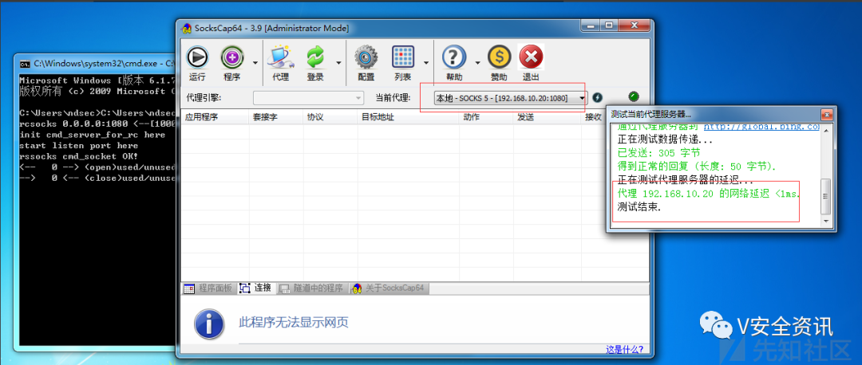Click the test dialog scrollbar thumb

(x=825, y=196)
